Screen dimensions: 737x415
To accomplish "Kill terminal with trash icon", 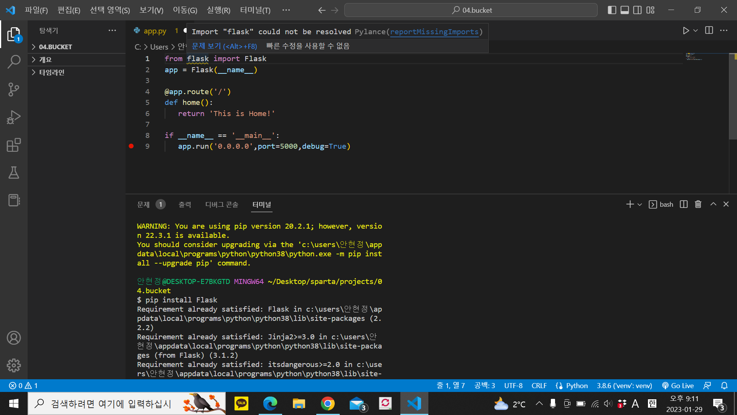I will click(x=698, y=204).
